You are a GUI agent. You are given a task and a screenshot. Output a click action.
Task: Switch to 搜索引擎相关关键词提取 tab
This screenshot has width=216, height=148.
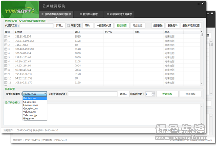56,14
